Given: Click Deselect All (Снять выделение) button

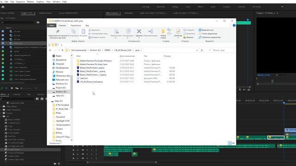Looking at the screenshot, I should 208,34.
